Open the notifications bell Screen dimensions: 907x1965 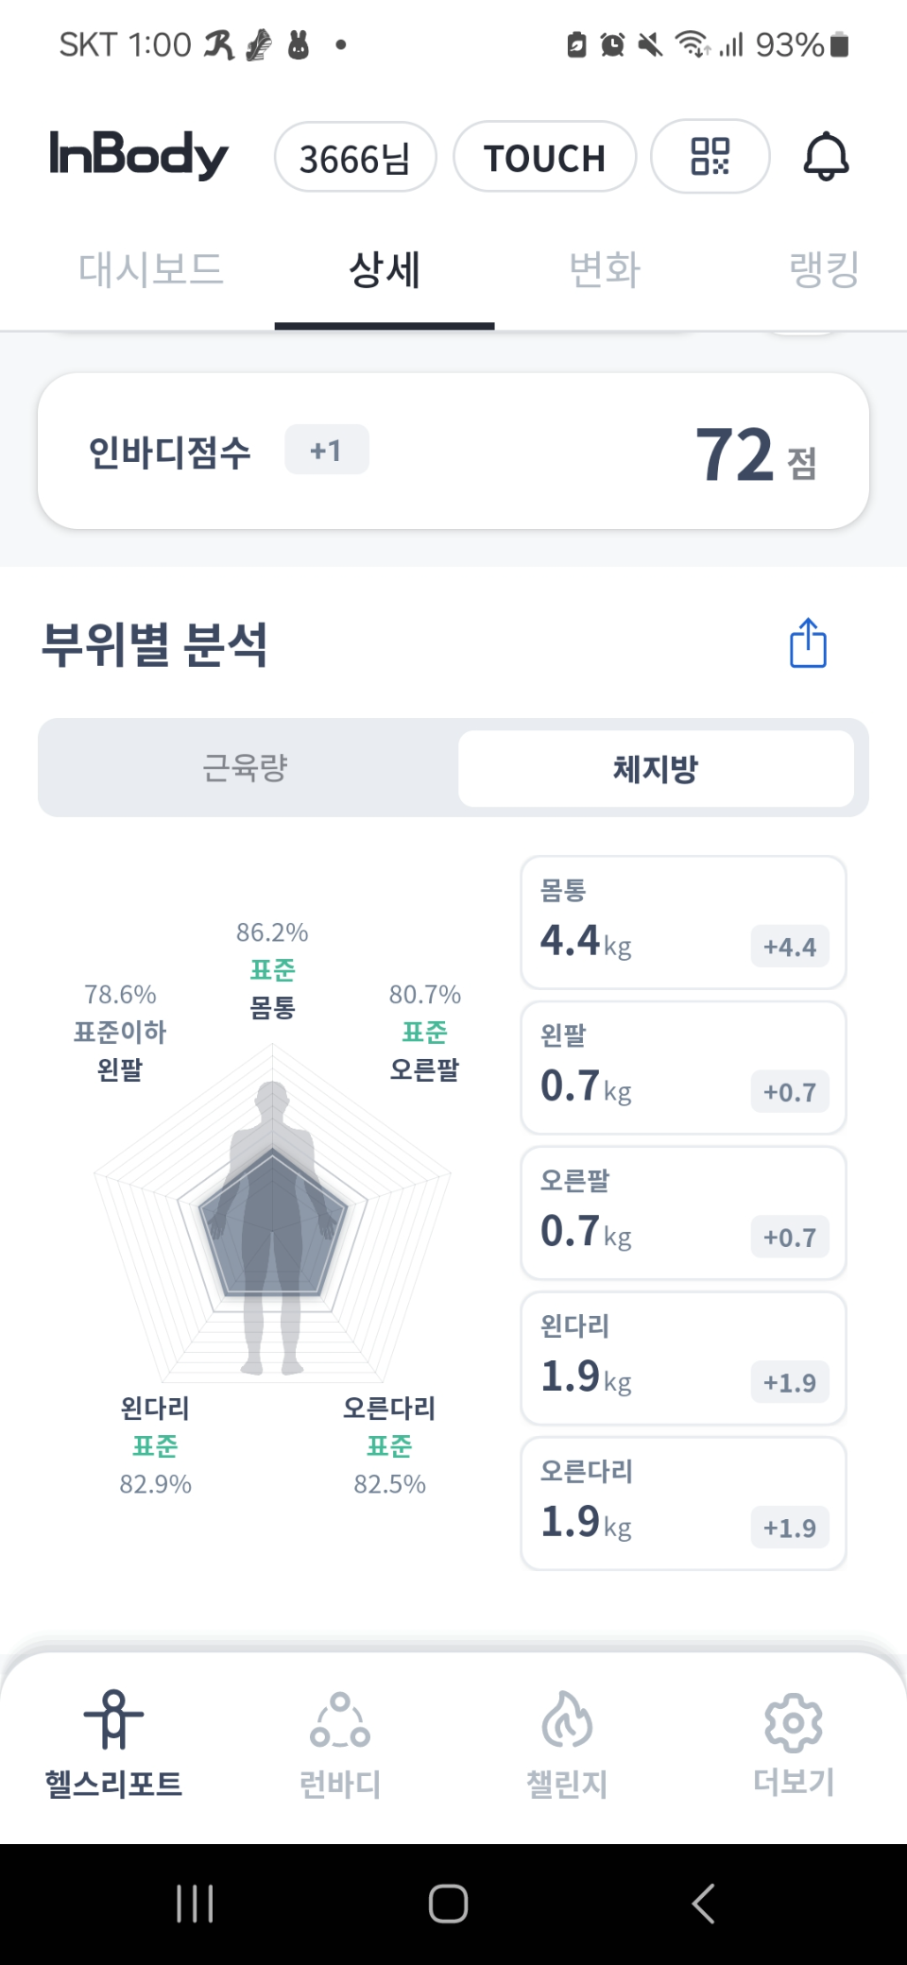point(826,157)
